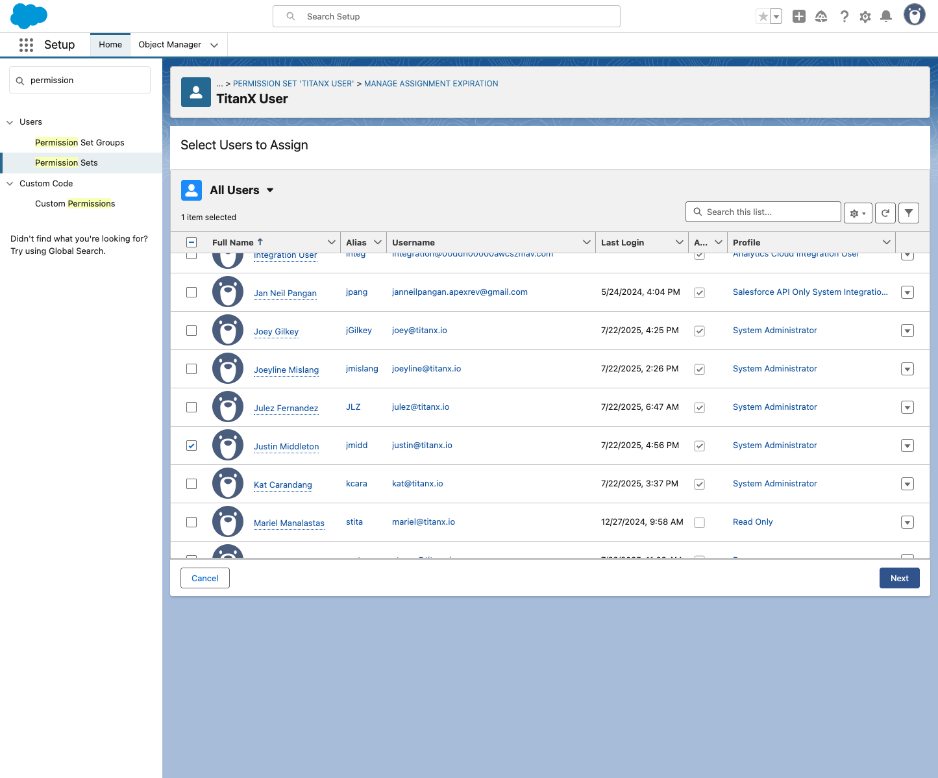
Task: Open the Favorites star icon
Action: (763, 16)
